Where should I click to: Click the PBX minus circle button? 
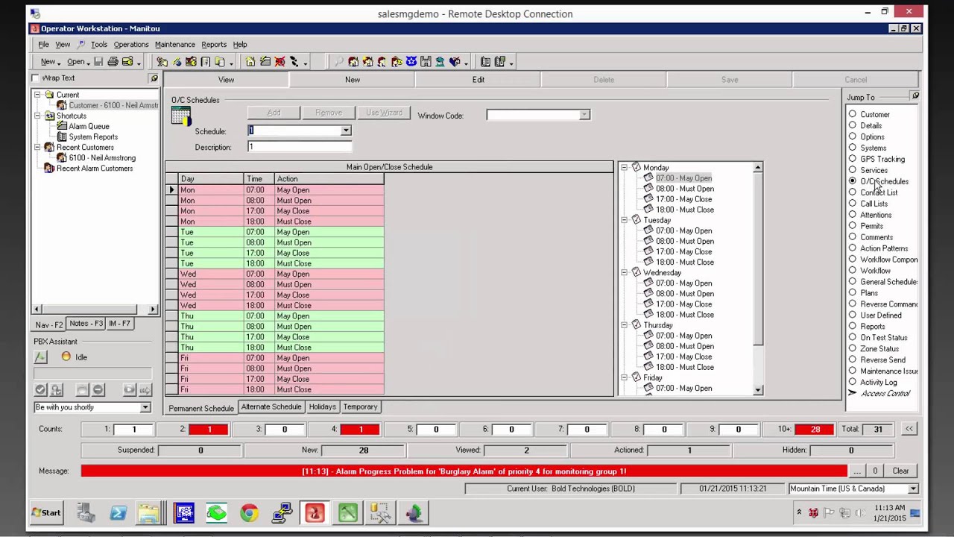[x=98, y=389]
